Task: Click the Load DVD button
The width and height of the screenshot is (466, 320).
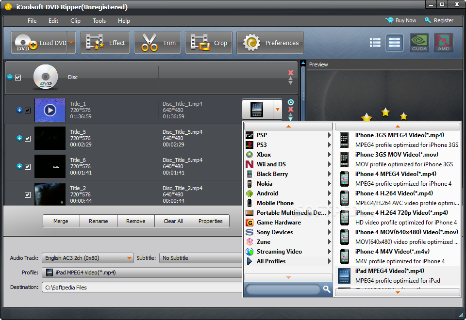Action: pos(39,43)
